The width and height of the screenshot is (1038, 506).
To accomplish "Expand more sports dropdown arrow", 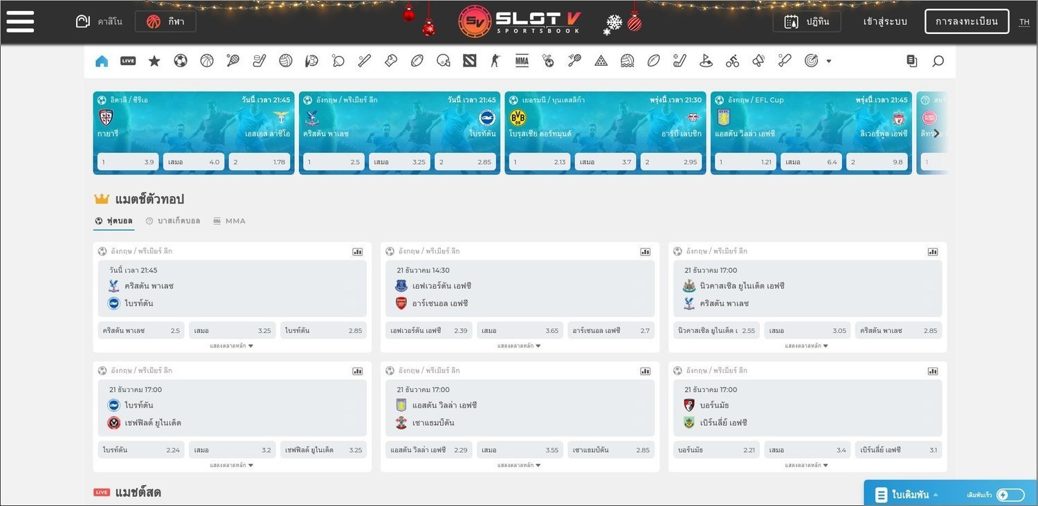I will pos(828,61).
